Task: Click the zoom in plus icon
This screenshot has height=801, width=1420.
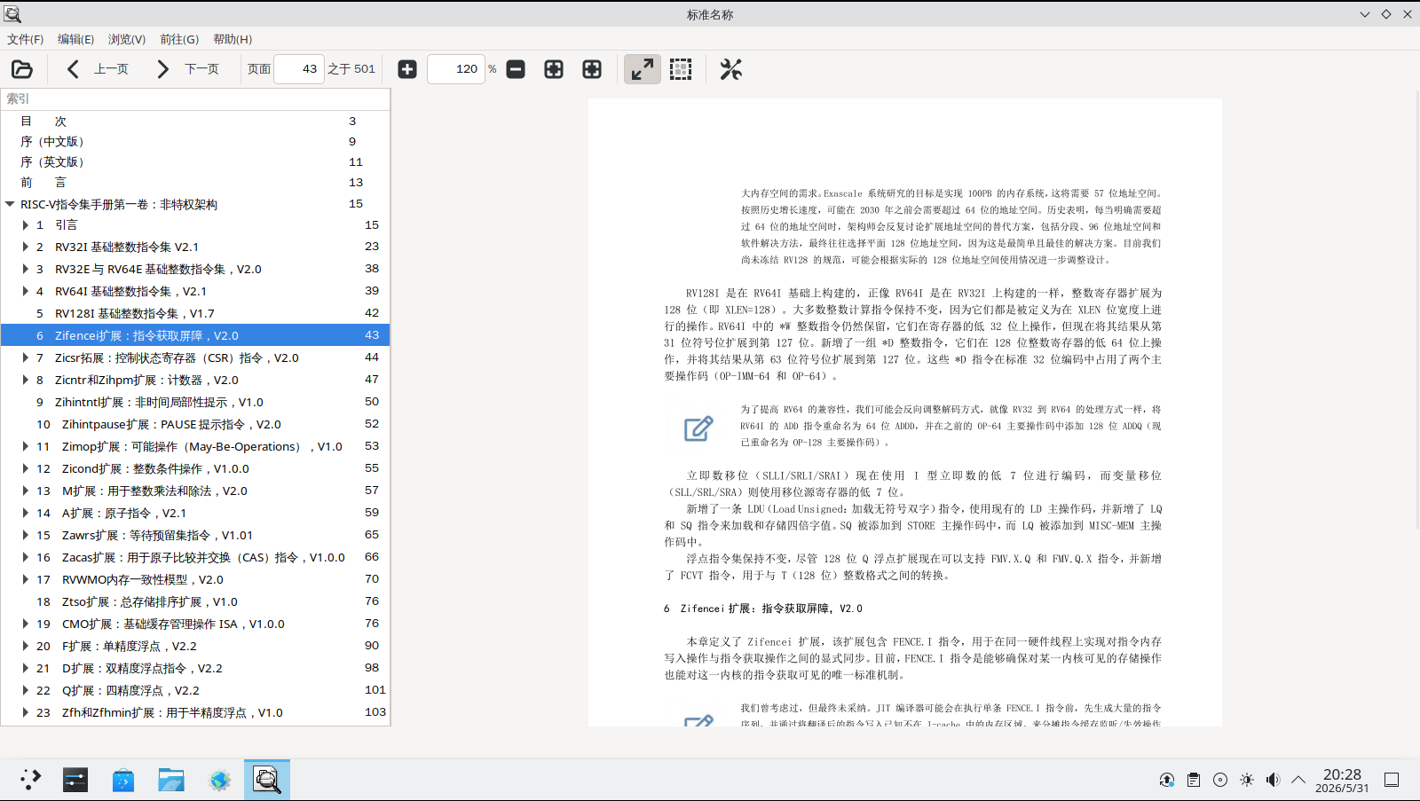Action: [407, 69]
